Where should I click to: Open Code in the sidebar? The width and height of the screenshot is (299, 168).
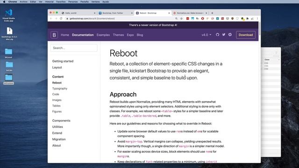(56, 94)
